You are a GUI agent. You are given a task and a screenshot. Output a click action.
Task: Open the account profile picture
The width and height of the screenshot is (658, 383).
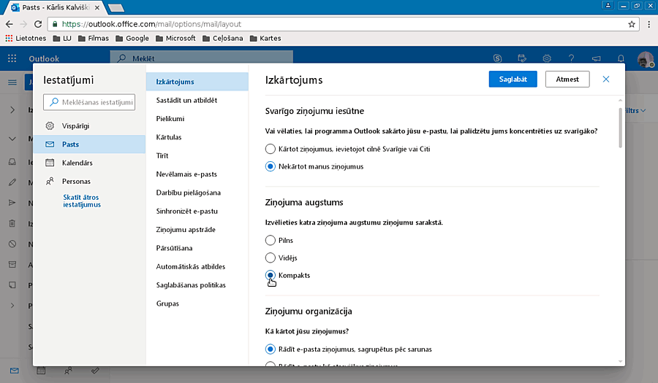[x=646, y=59]
